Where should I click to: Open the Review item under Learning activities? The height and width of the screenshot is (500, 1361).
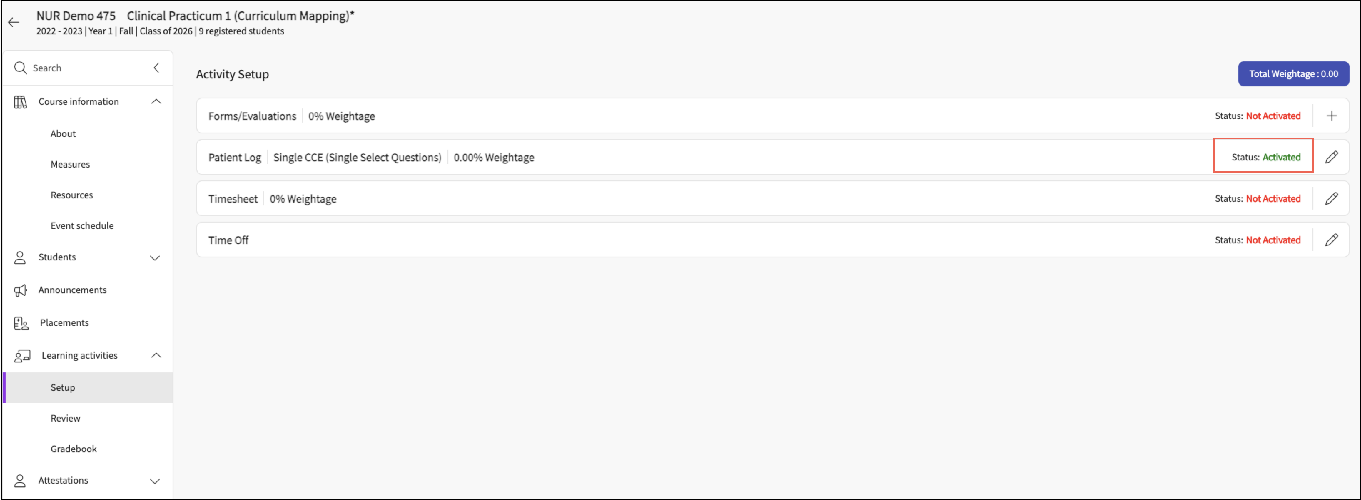click(x=66, y=418)
